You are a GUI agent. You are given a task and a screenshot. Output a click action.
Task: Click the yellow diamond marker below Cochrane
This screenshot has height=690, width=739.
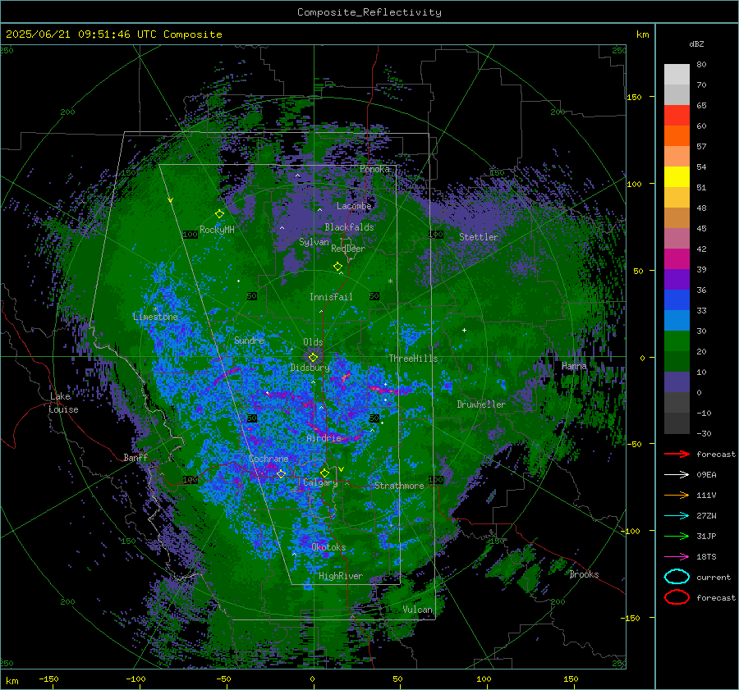(282, 473)
